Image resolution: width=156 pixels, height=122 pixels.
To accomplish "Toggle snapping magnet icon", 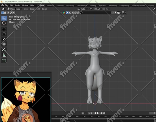I will tap(96, 9).
